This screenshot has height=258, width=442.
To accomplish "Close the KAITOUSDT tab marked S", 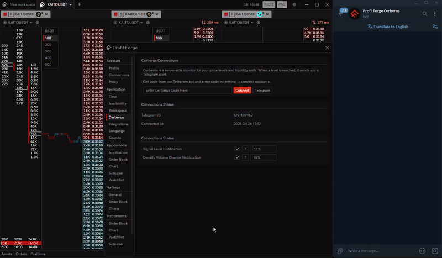I will click(157, 14).
